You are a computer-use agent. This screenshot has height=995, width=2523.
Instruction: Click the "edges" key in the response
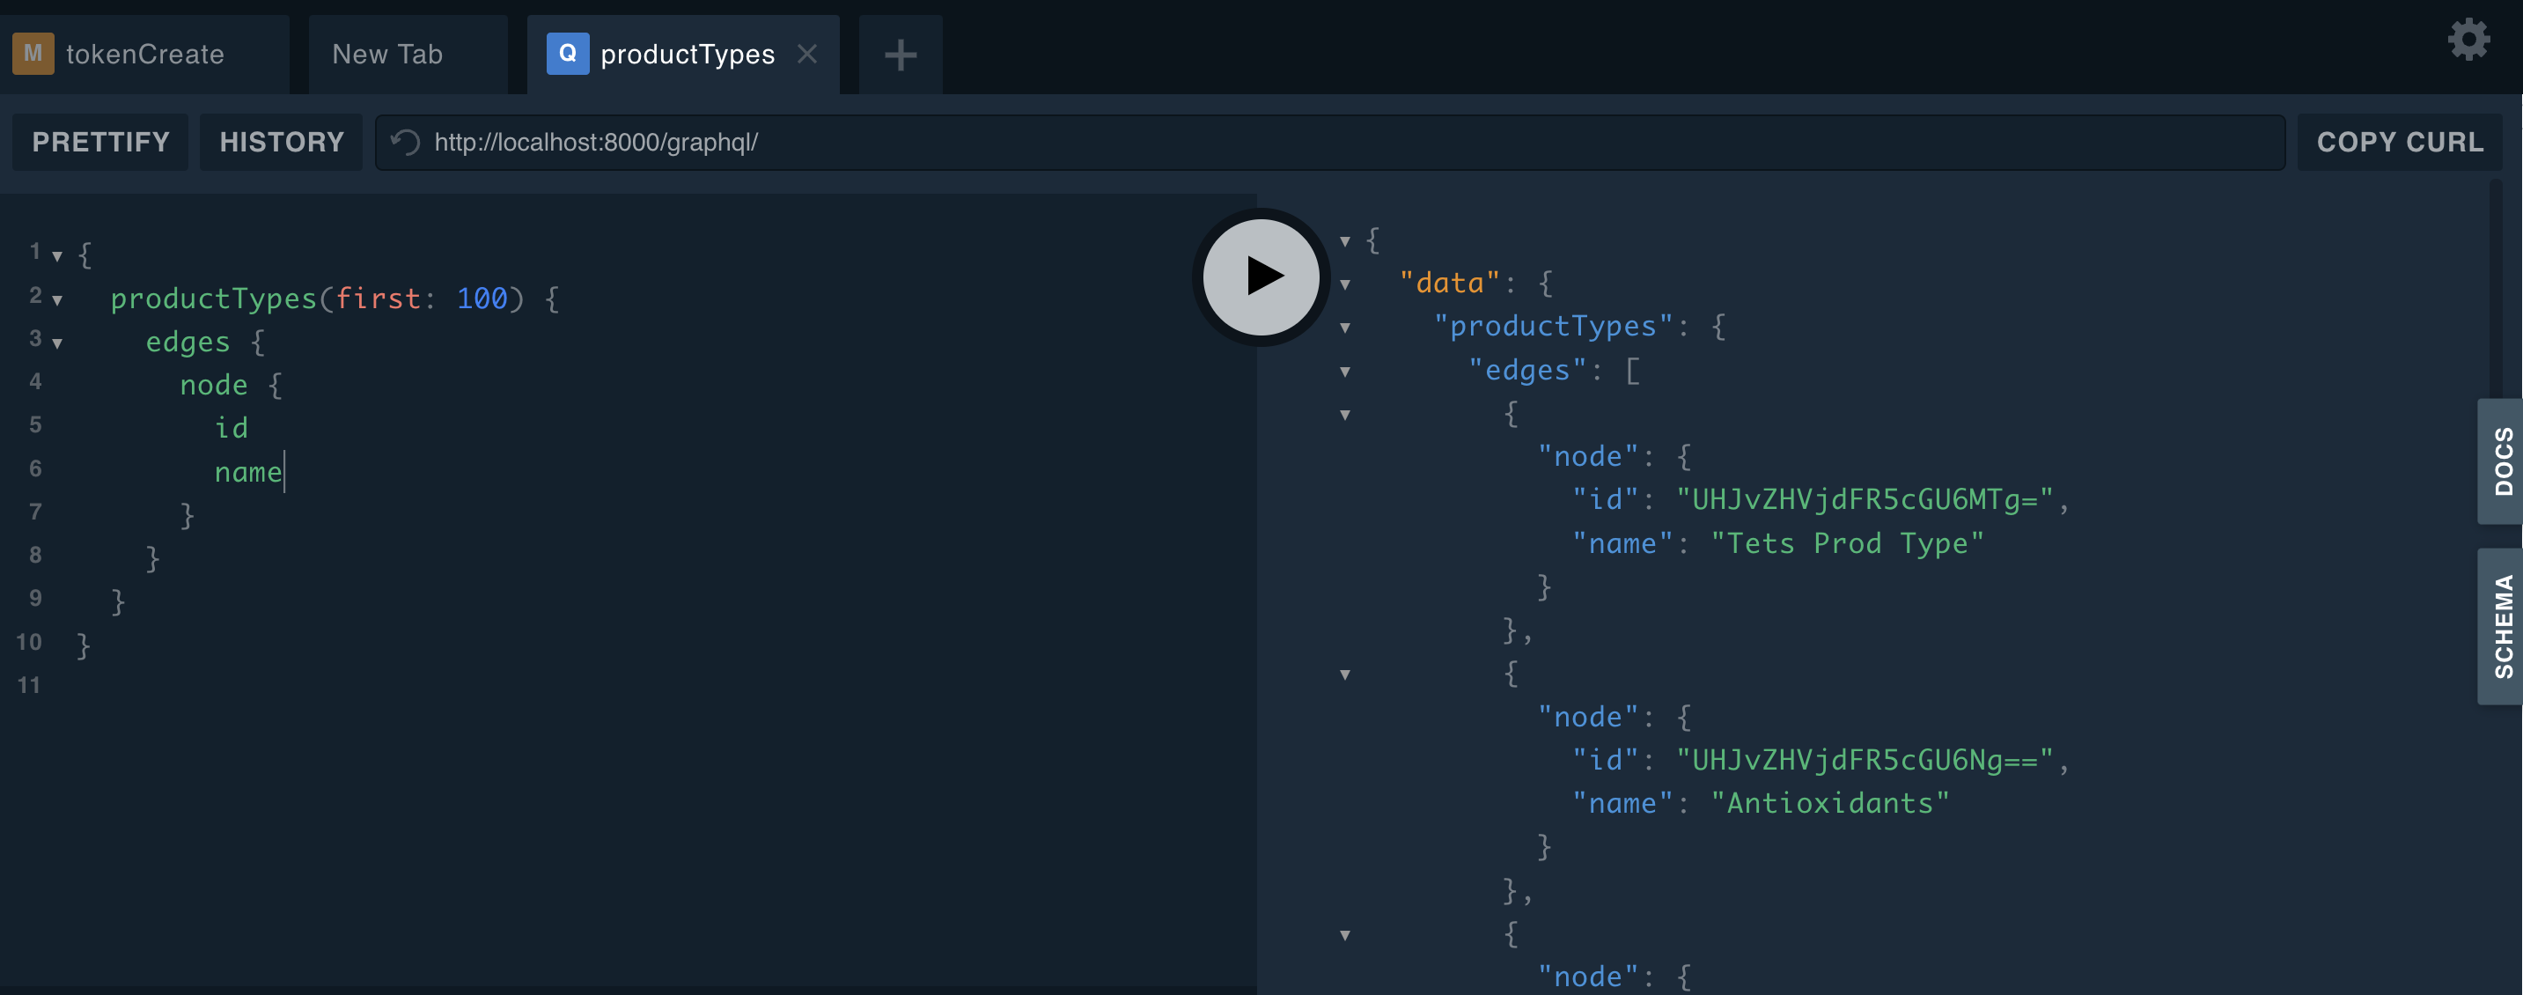coord(1527,370)
